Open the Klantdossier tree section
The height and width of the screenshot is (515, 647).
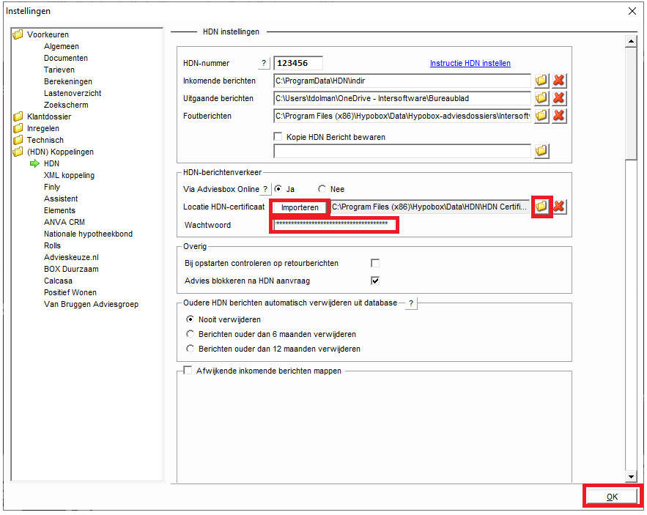click(49, 116)
